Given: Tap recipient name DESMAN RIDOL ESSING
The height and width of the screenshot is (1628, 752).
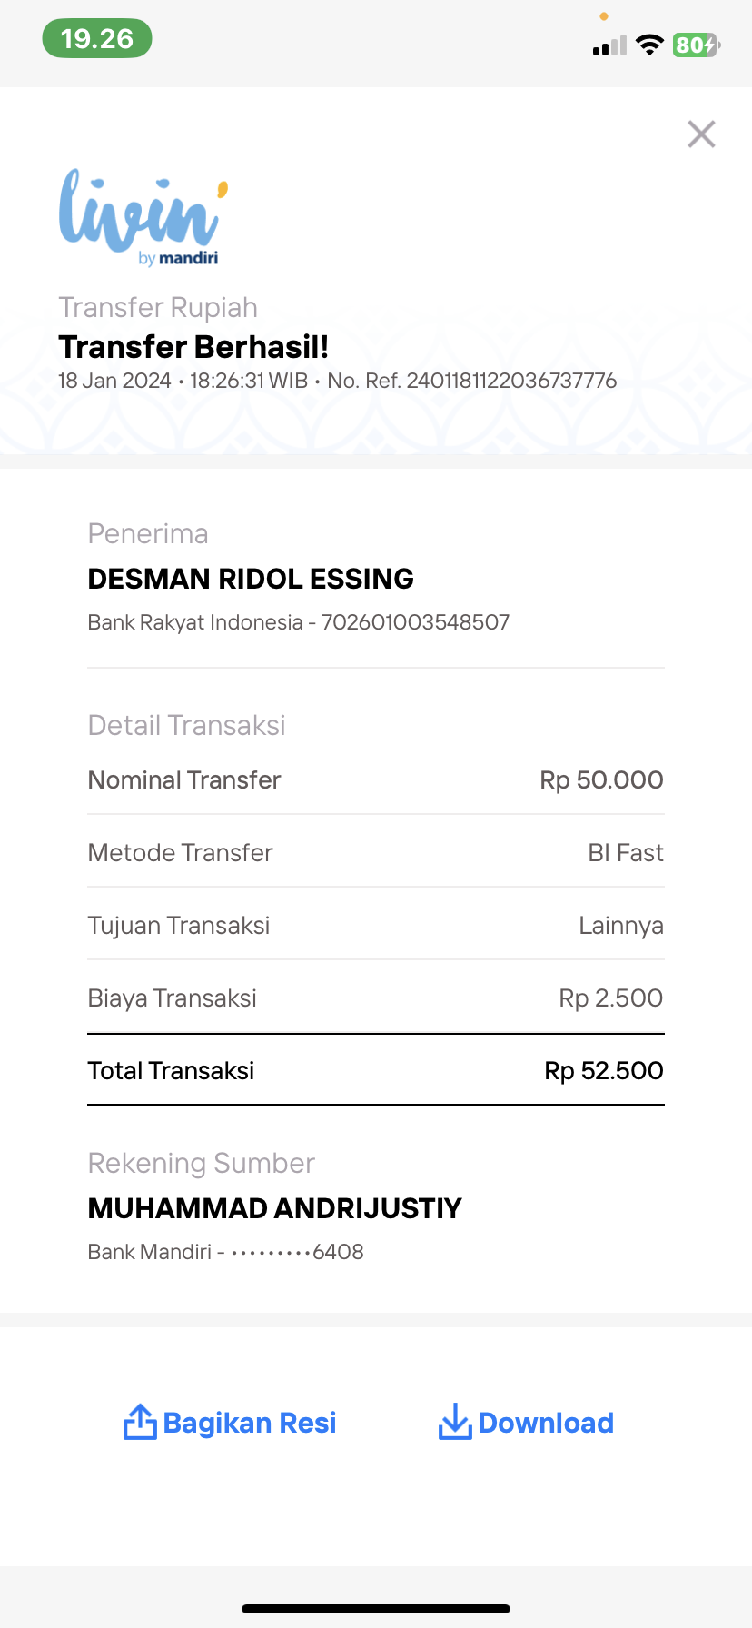Looking at the screenshot, I should tap(251, 579).
